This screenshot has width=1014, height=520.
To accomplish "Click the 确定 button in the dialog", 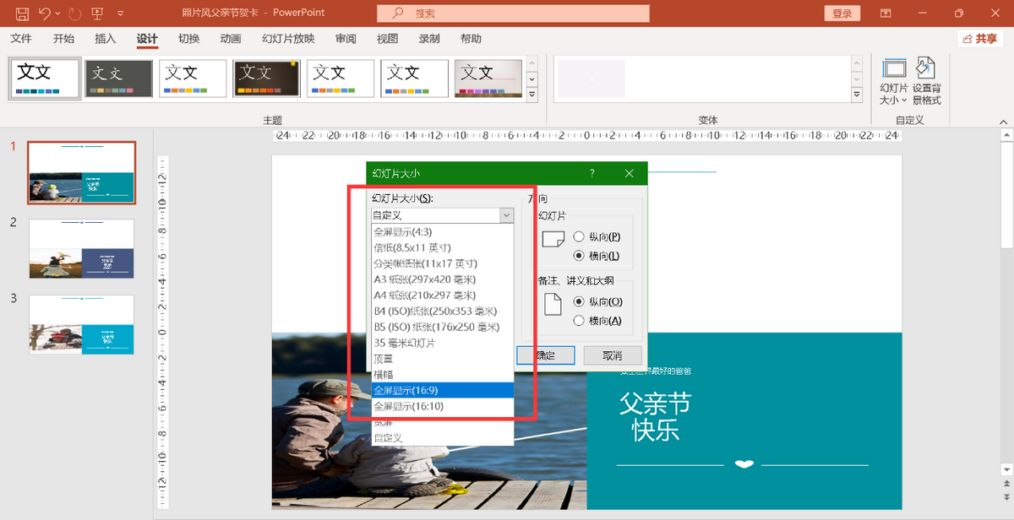I will [545, 355].
